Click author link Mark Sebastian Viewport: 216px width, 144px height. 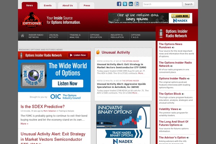(x=50, y=111)
